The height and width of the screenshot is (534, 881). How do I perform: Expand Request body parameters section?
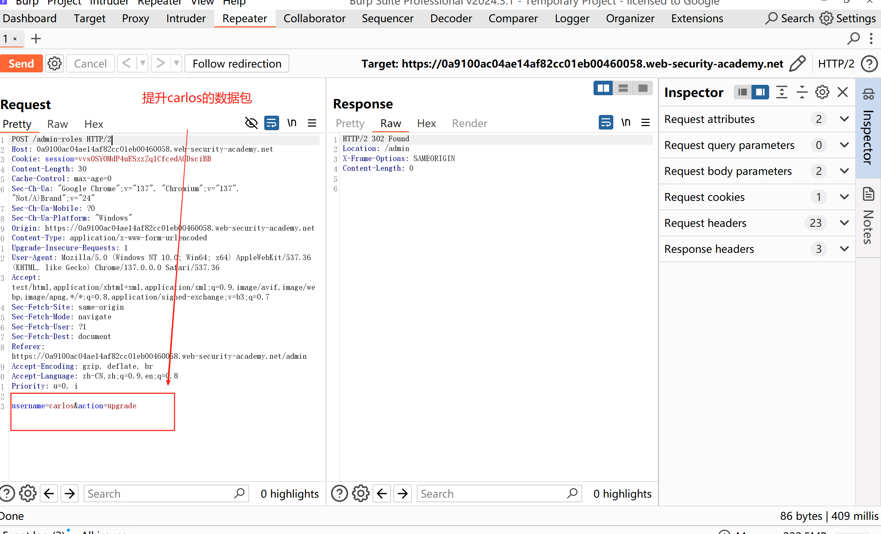(x=844, y=171)
